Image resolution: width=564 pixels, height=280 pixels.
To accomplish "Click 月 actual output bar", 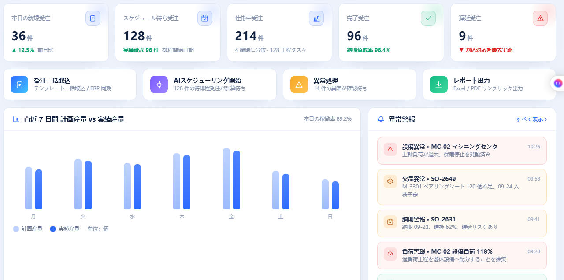I will click(39, 189).
